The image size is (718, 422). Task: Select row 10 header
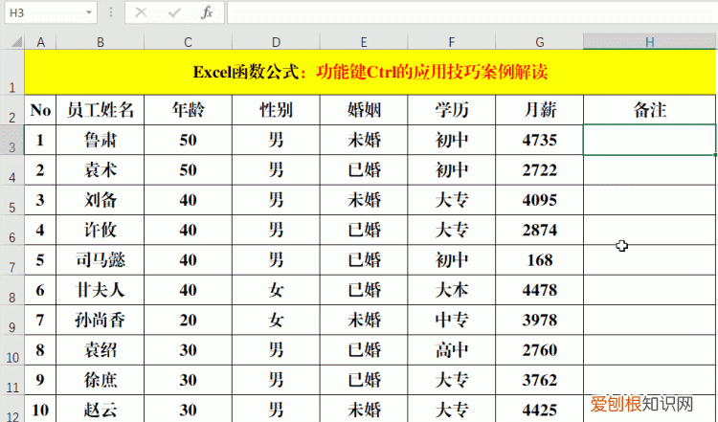12,350
